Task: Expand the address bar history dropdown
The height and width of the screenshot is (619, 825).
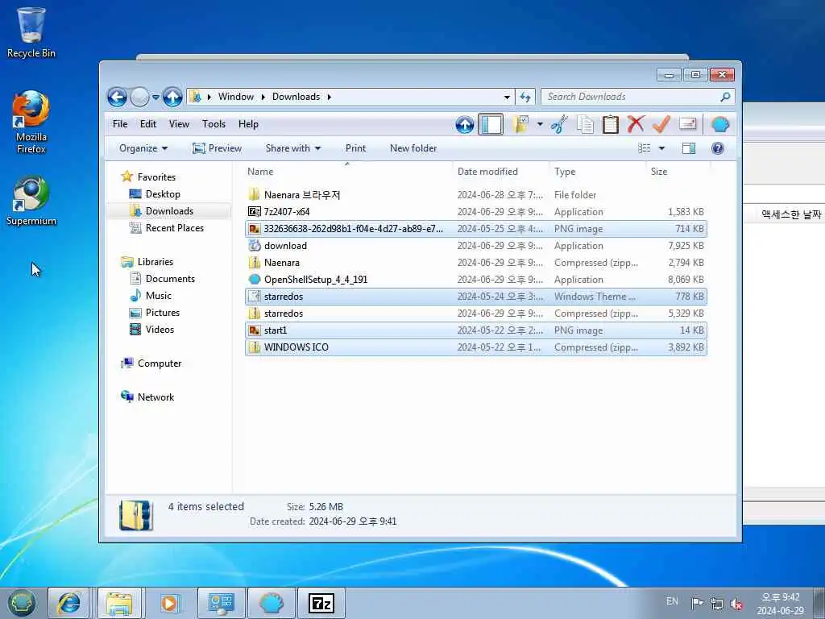Action: point(507,97)
